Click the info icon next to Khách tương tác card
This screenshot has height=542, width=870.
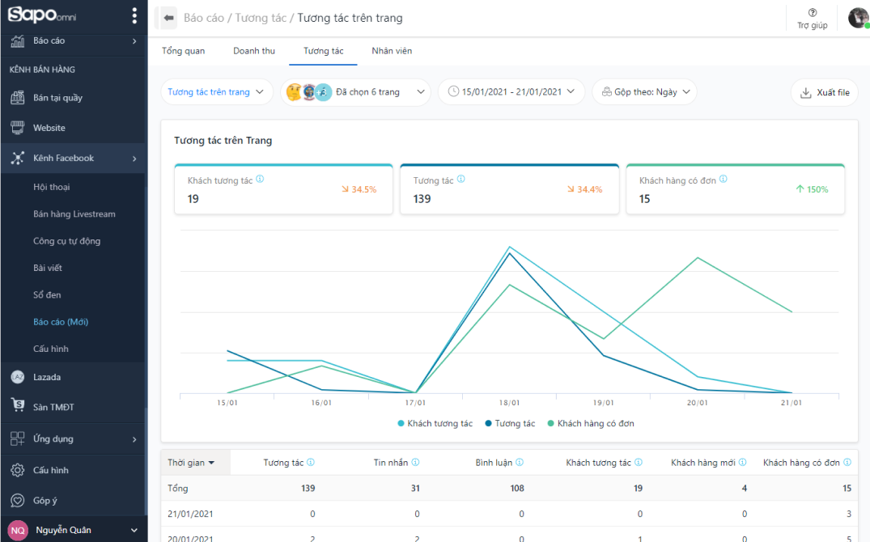[x=260, y=180]
